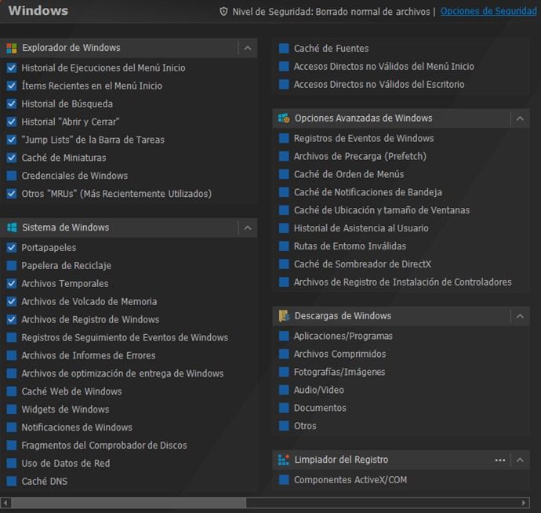The height and width of the screenshot is (513, 541).
Task: Click the Limpiador del Registro icon
Action: pos(284,460)
